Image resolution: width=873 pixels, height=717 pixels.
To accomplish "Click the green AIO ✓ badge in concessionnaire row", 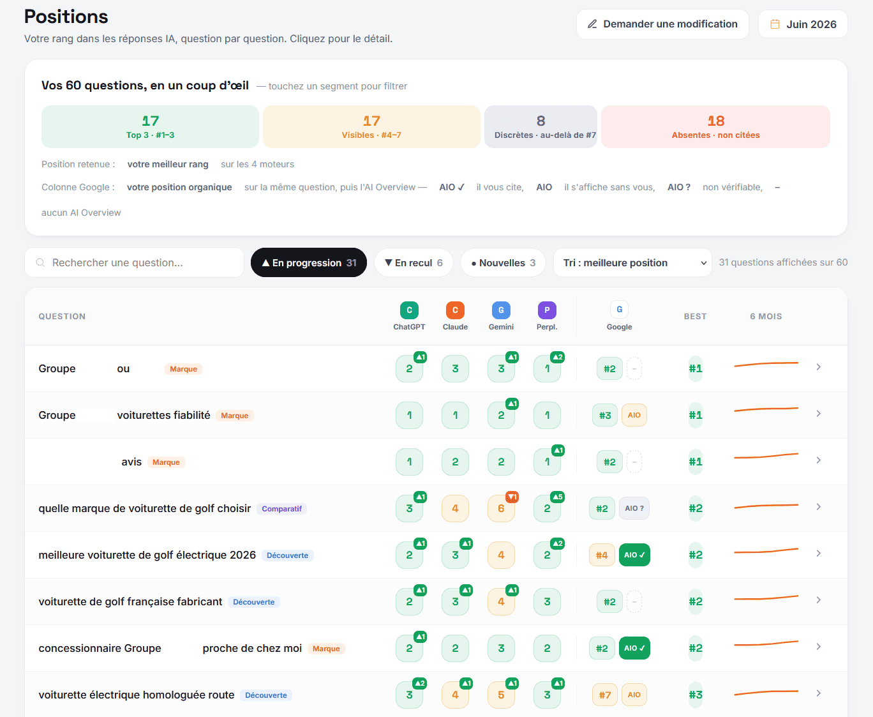I will (634, 648).
